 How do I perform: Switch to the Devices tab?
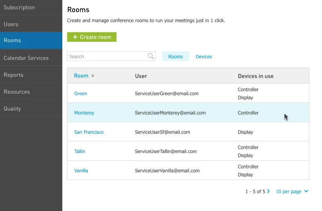(x=204, y=56)
